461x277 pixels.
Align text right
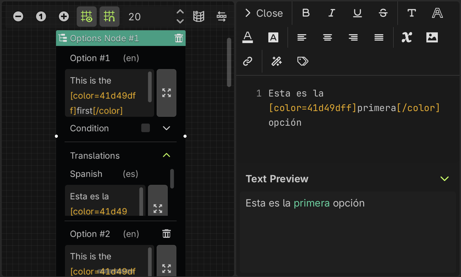click(x=353, y=37)
